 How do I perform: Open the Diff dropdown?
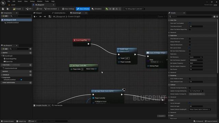(x=29, y=9)
